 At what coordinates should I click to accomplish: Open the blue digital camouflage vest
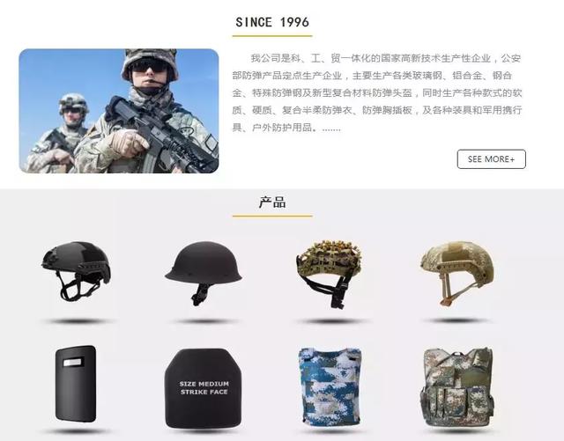click(x=330, y=386)
